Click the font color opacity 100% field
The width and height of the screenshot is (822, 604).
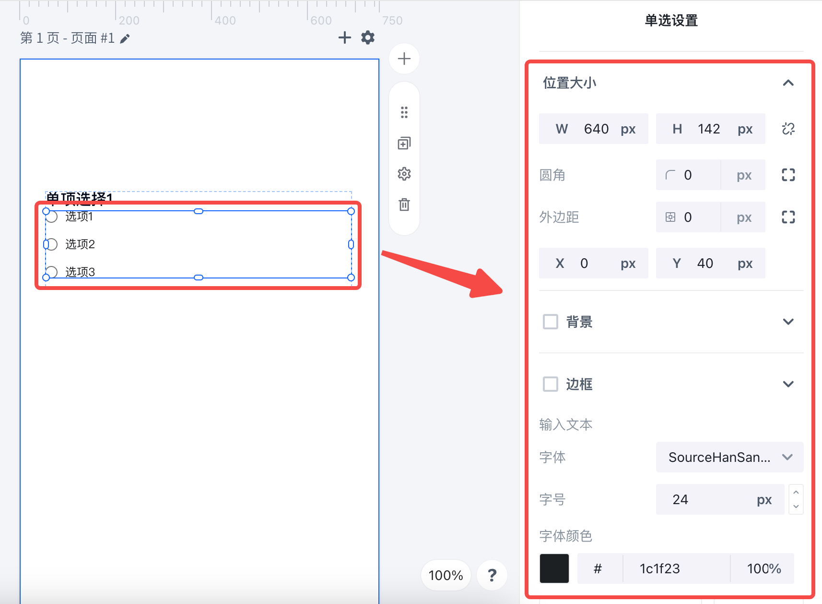[x=763, y=568]
